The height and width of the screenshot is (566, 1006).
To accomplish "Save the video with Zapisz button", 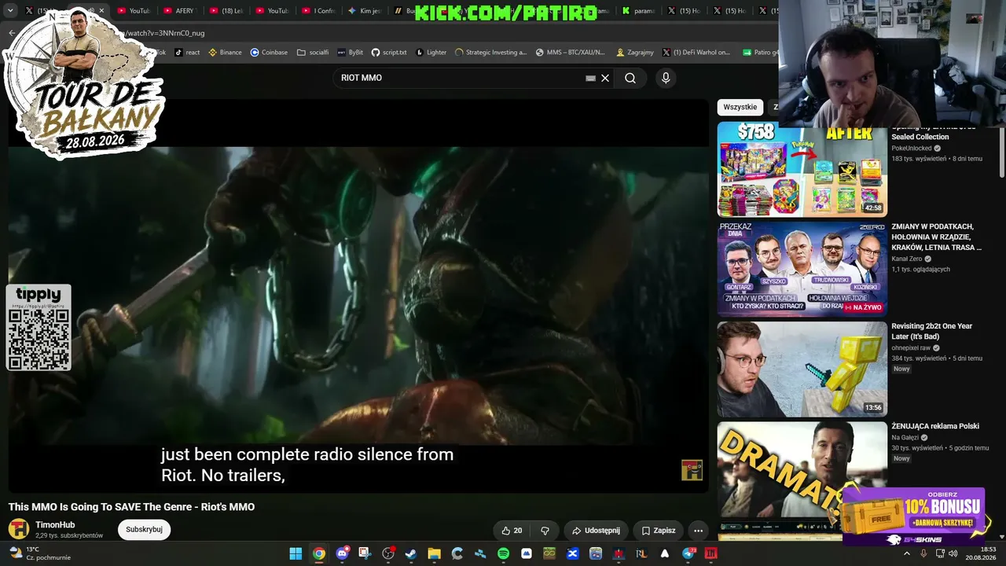I will click(x=658, y=531).
